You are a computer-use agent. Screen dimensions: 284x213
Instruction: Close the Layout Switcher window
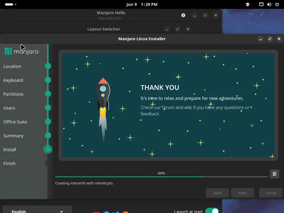188,29
